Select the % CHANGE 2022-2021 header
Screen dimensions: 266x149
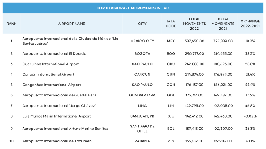point(250,24)
